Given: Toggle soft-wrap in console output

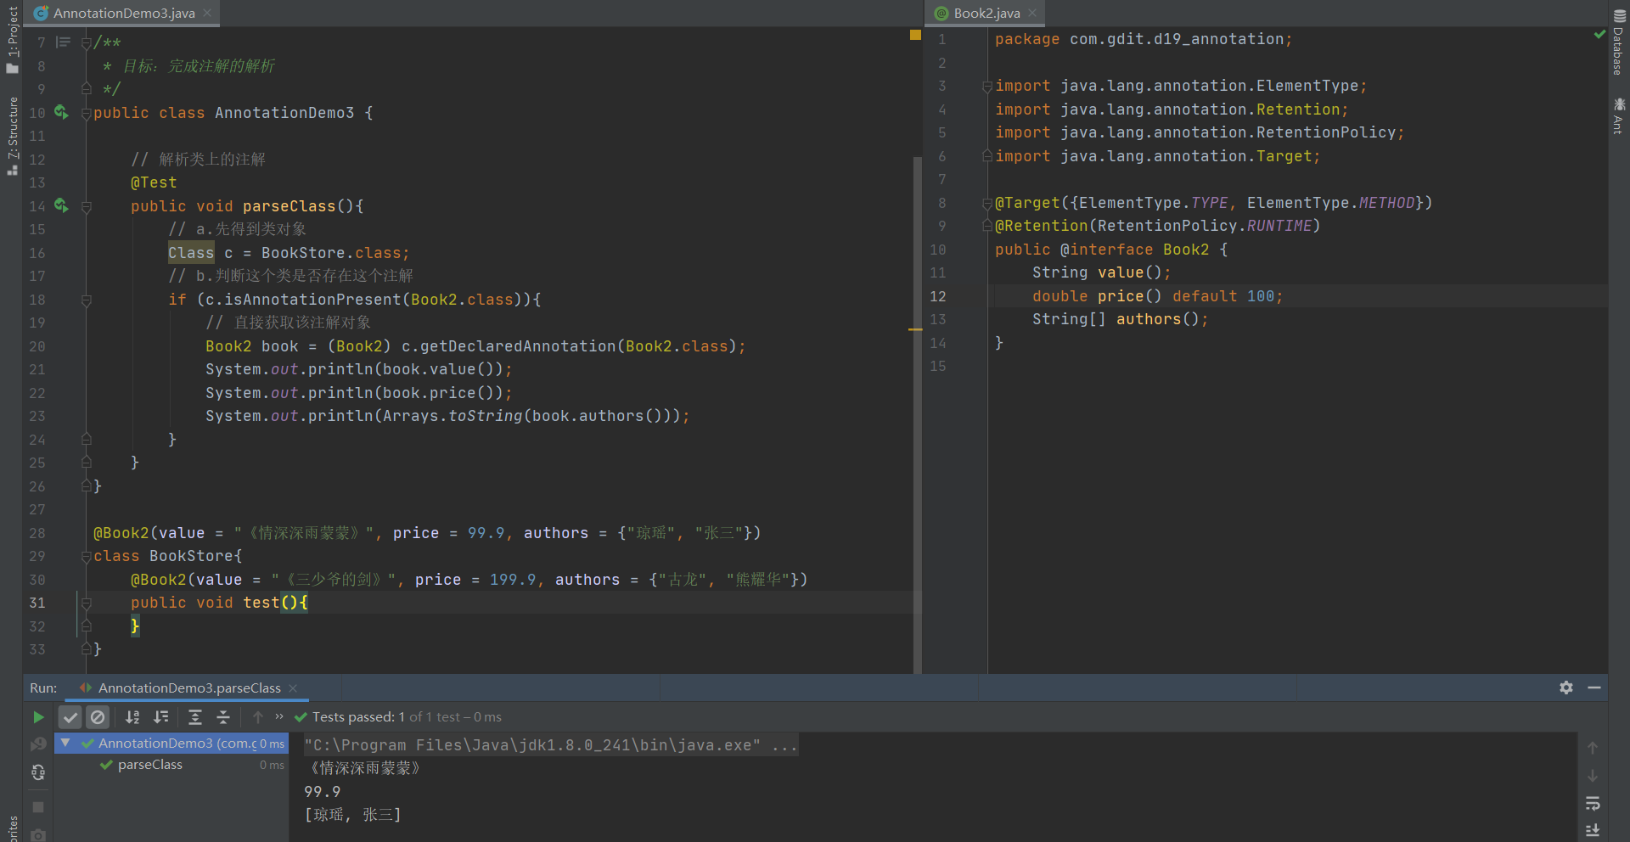Looking at the screenshot, I should (1593, 803).
